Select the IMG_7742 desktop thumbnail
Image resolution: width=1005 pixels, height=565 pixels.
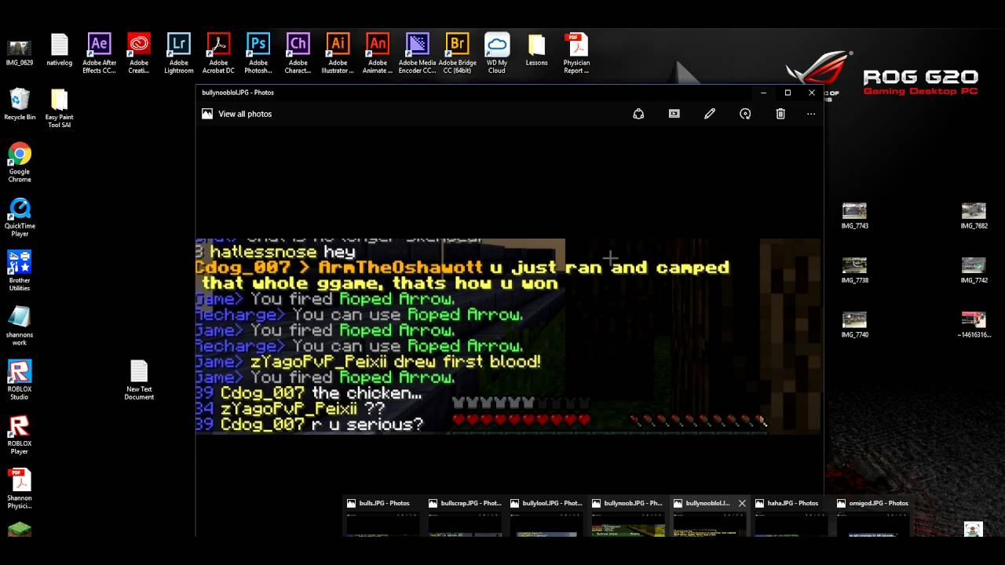(974, 270)
